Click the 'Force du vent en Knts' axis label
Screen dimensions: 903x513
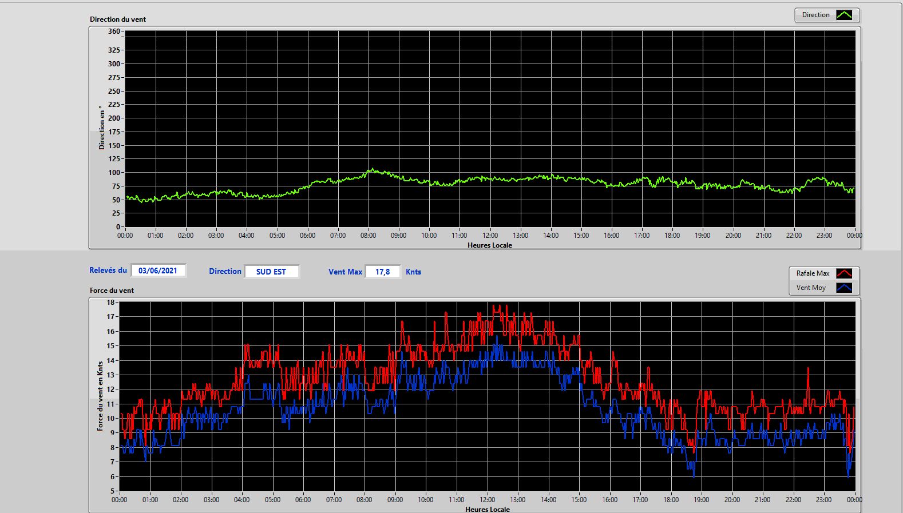pos(100,396)
